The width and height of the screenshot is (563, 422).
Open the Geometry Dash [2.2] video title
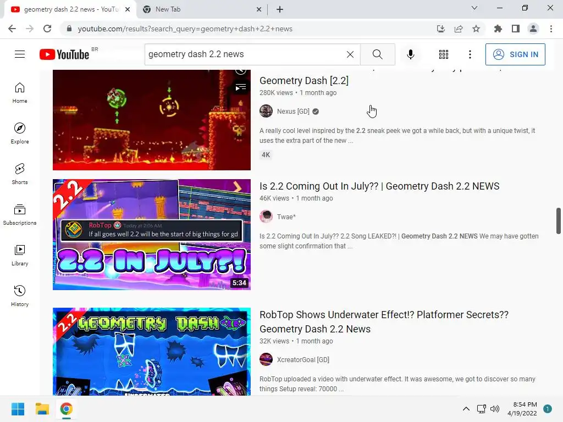[303, 81]
